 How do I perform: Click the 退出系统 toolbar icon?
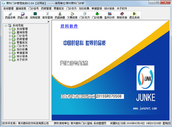[134, 15]
